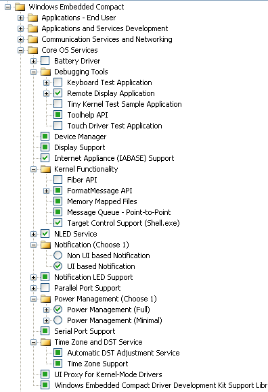The image size is (268, 392).
Task: Select the 'Toolhelp API' label
Action: coord(87,115)
